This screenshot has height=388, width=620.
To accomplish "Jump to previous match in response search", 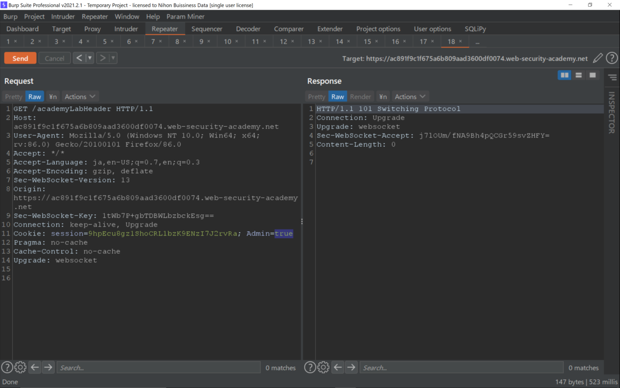I will coord(337,367).
